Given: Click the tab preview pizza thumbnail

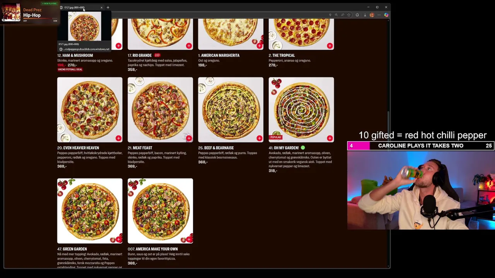Looking at the screenshot, I should coord(84,26).
